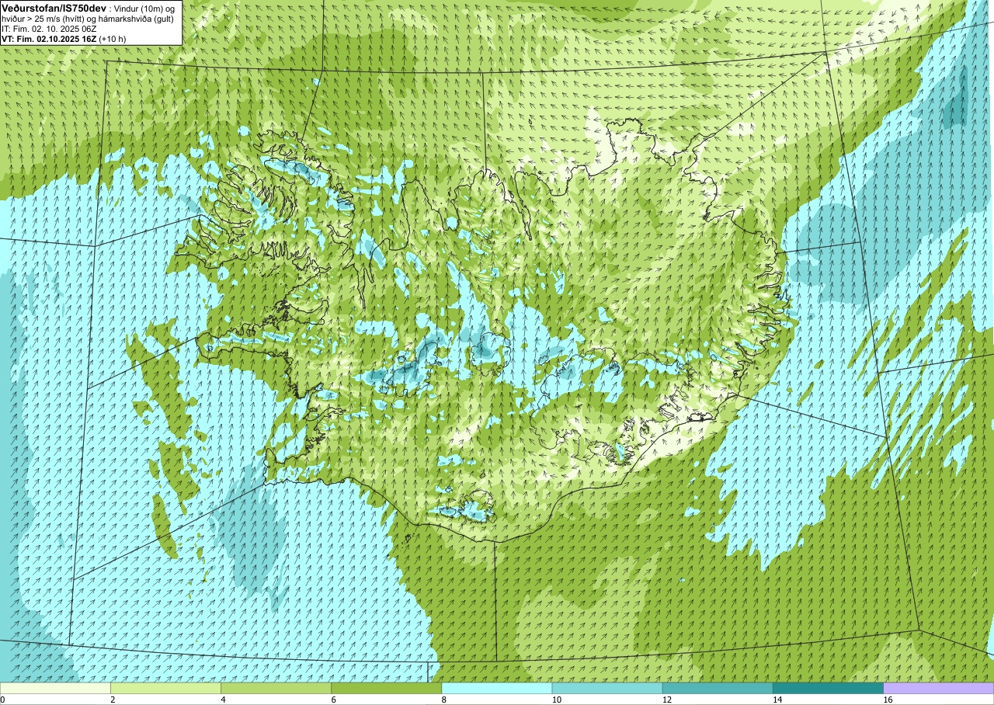Click the teal 12–14 m/s legend swatch

pyautogui.click(x=718, y=688)
